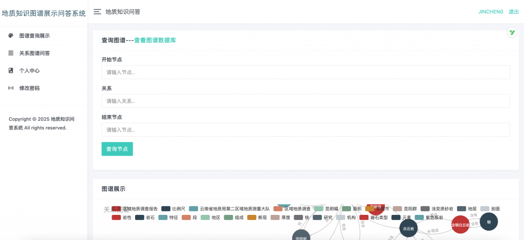524x240 pixels.
Task: Click the profile image icon for 个人中心
Action: pos(11,71)
